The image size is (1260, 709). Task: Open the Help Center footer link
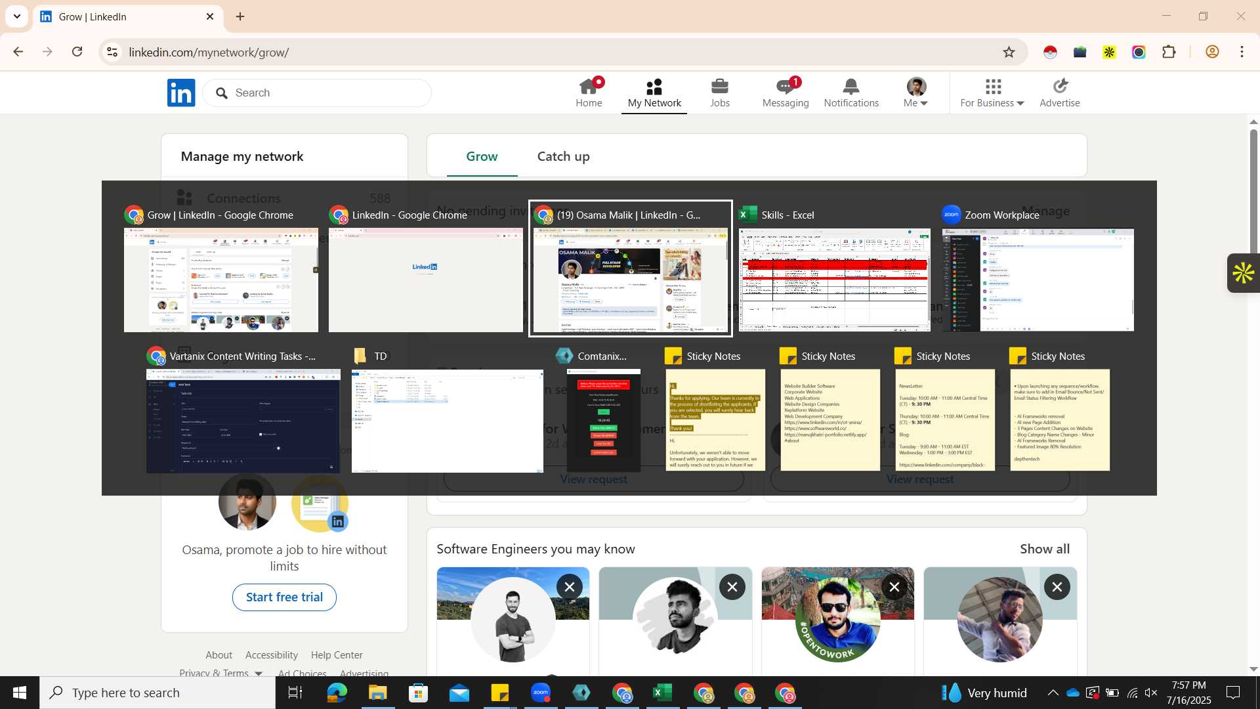pyautogui.click(x=337, y=655)
